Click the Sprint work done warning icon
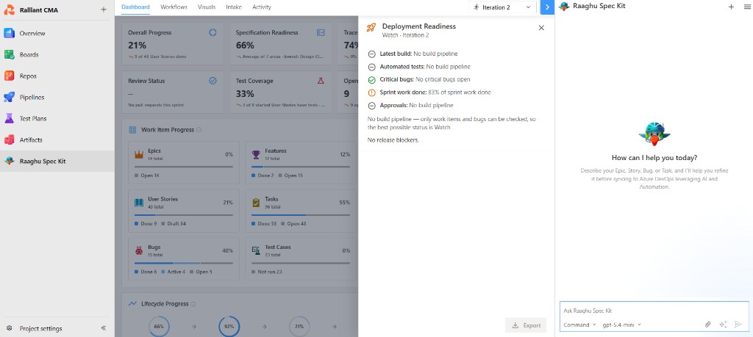 (371, 93)
